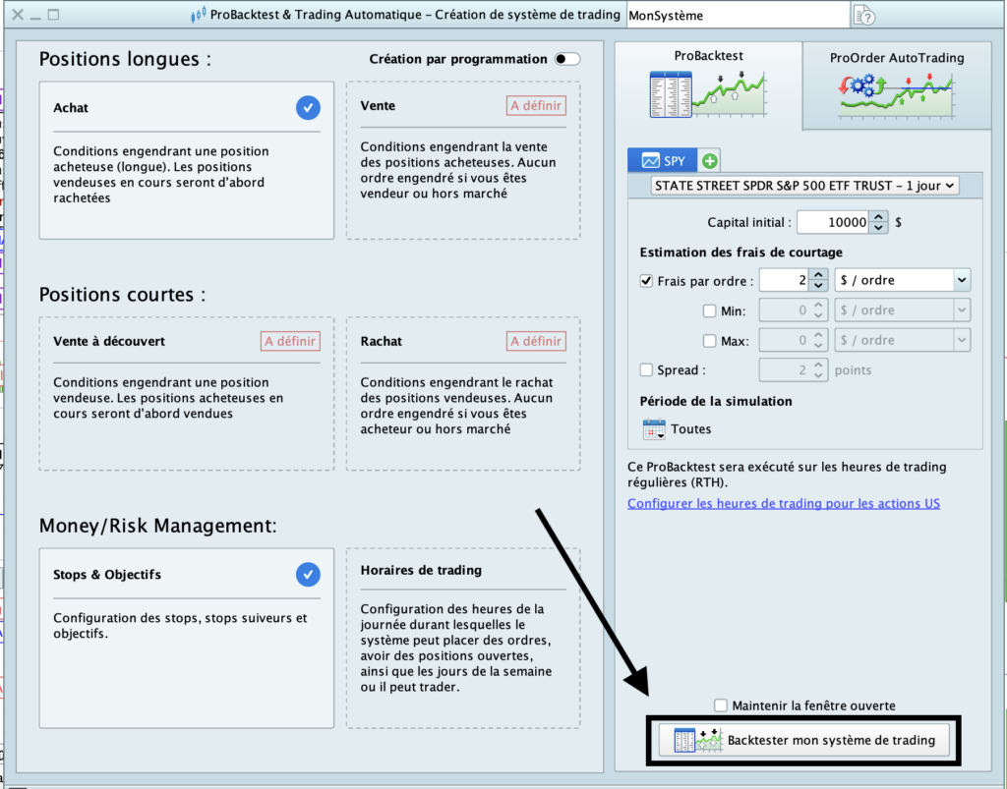Screen dimensions: 1007x789
Task: Click the blue checkmark on Achat card
Action: [x=308, y=107]
